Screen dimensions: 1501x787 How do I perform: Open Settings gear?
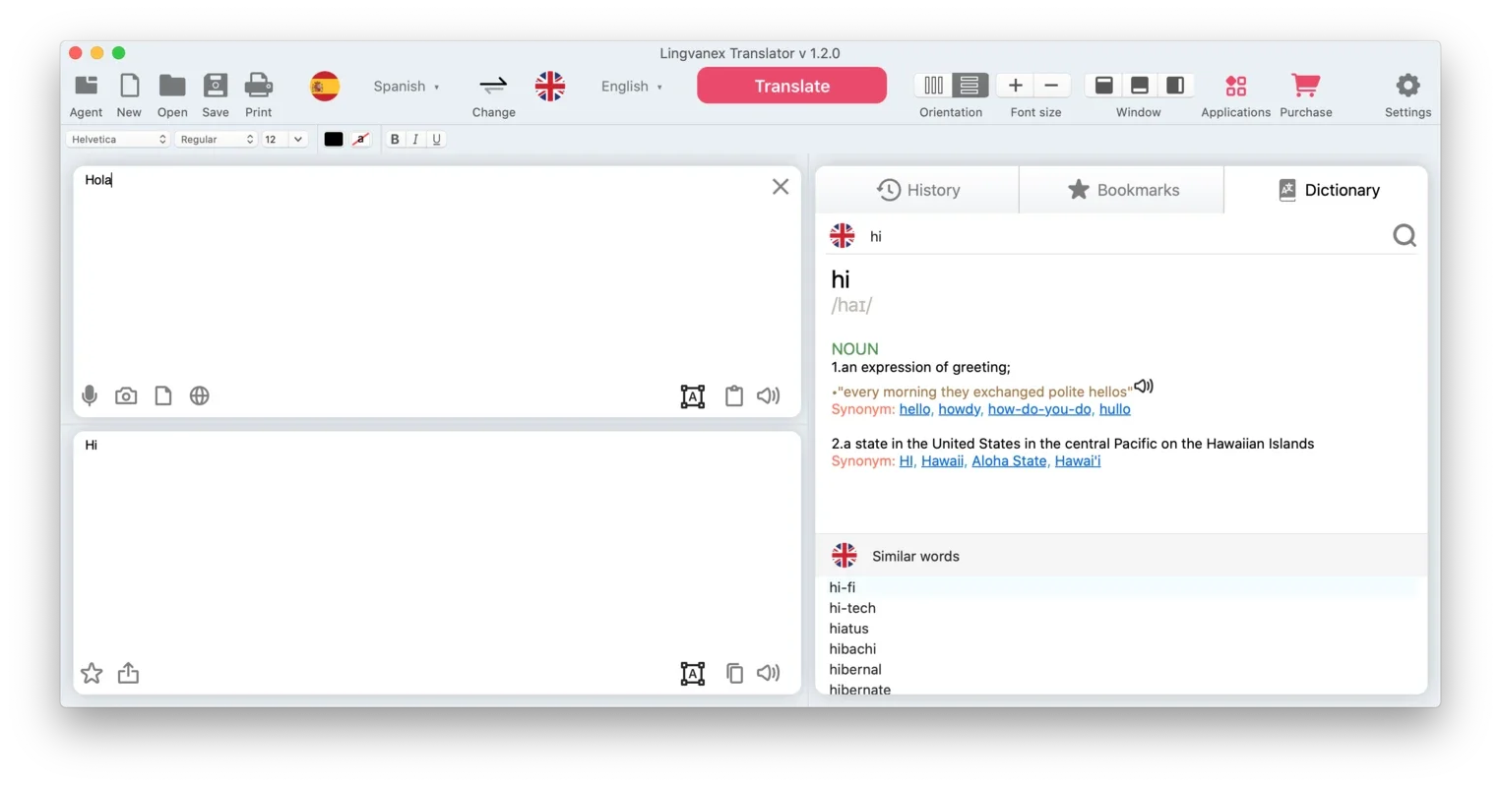coord(1408,86)
